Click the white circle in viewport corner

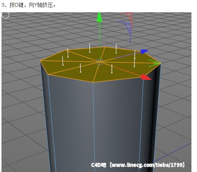tap(6, 15)
